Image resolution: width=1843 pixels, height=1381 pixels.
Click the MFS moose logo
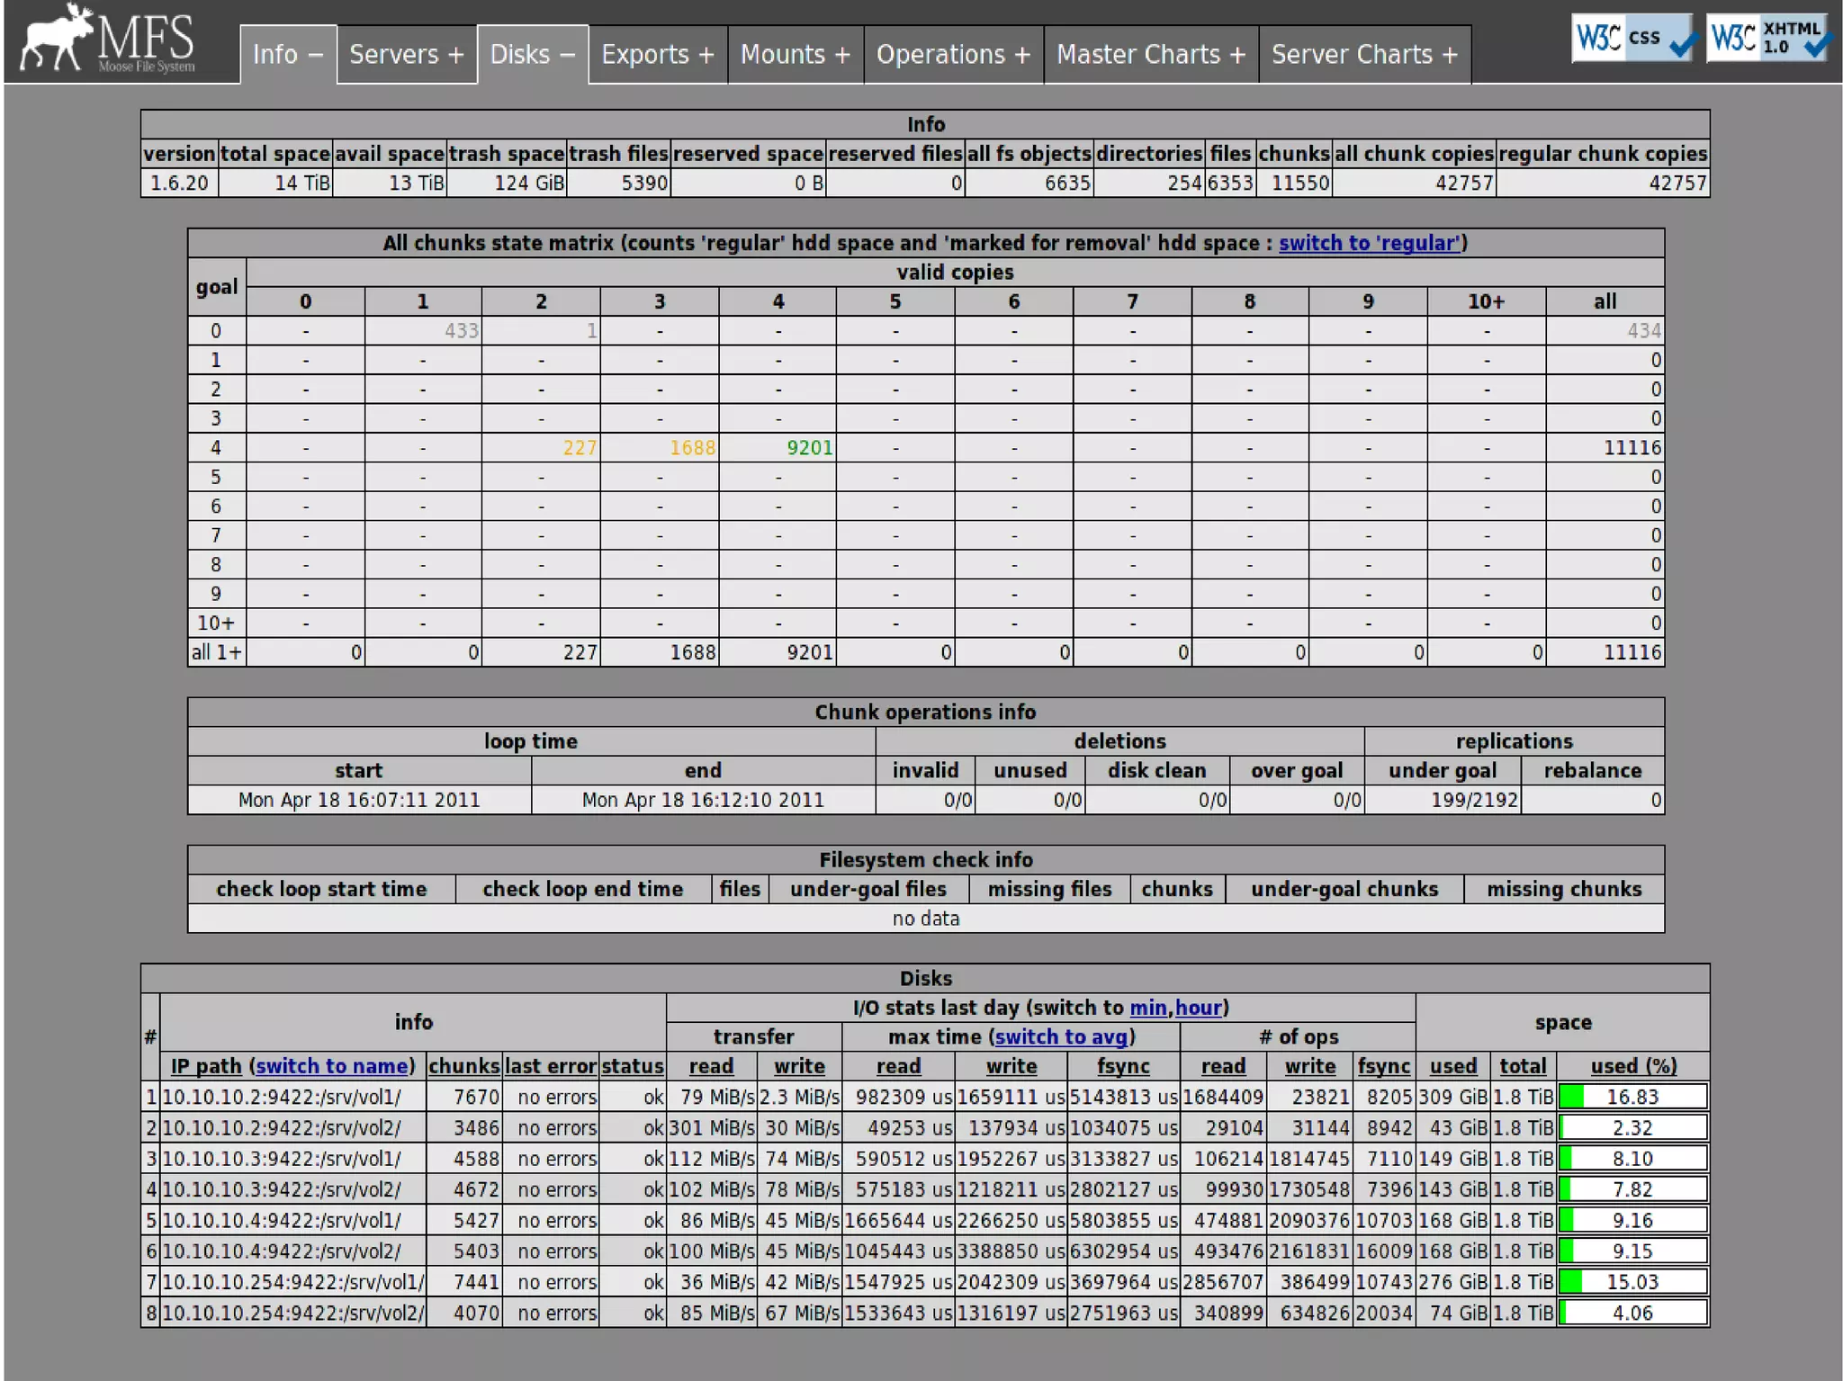pos(106,40)
